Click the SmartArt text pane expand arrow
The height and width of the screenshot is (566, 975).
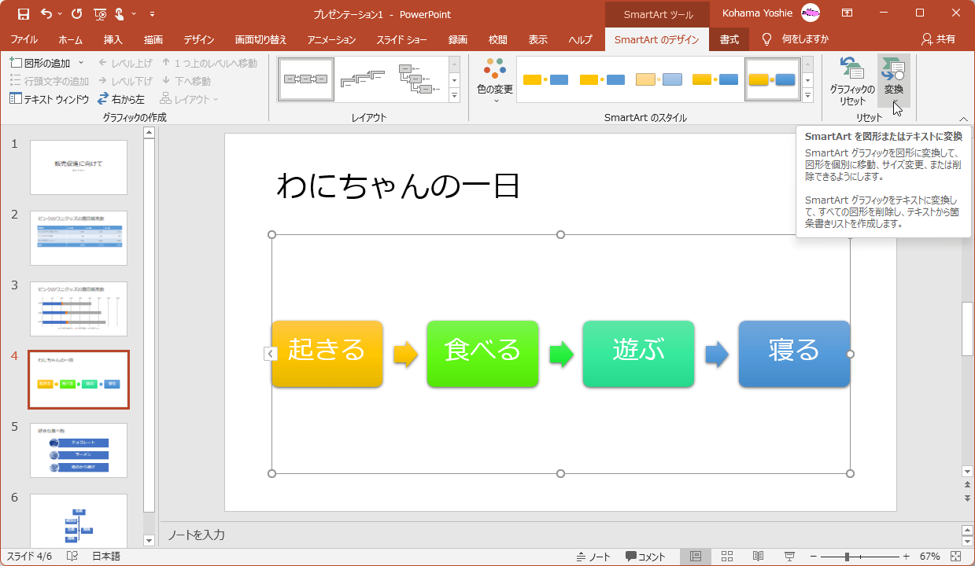(270, 354)
